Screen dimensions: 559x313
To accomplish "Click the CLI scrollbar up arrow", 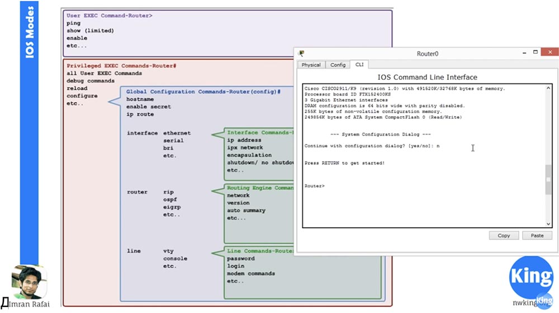I will tap(548, 88).
